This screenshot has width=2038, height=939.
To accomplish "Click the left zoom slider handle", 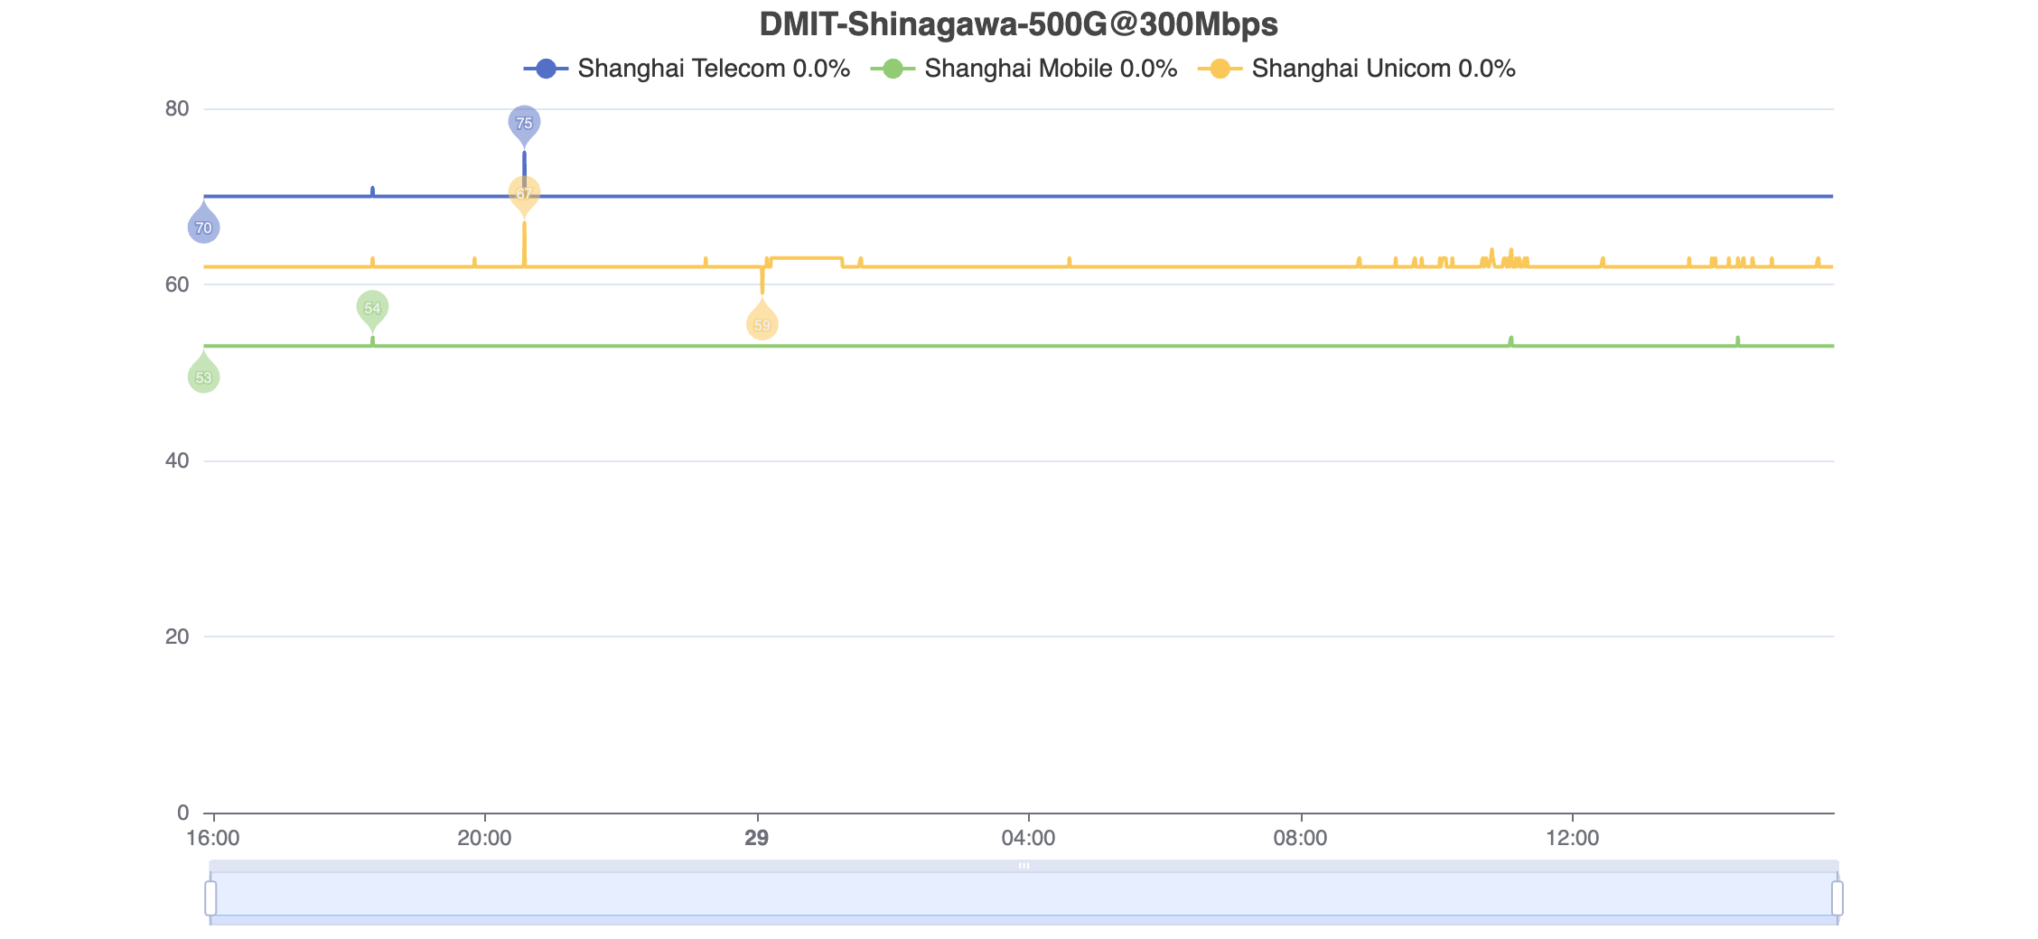I will pyautogui.click(x=210, y=898).
